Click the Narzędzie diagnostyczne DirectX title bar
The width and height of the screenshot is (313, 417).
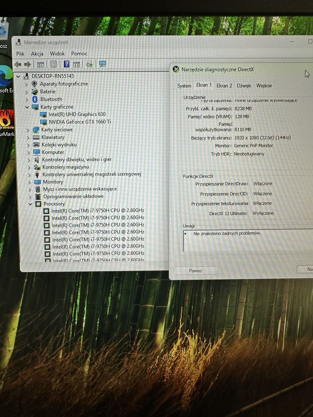[x=241, y=69]
